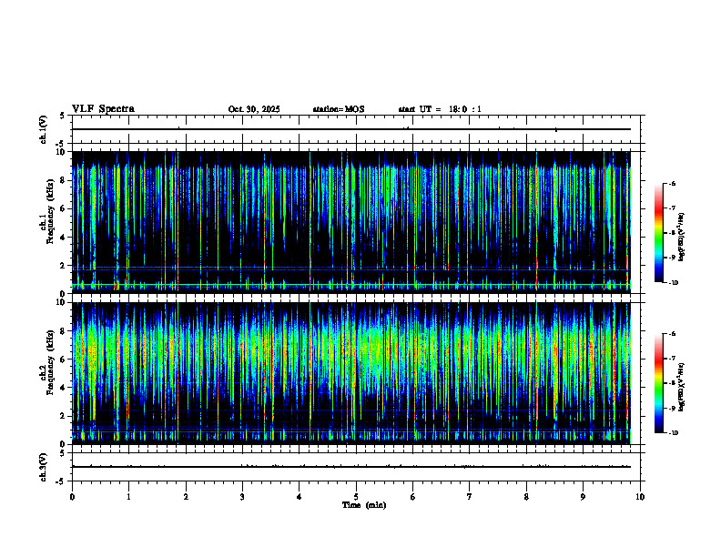The width and height of the screenshot is (721, 557).
Task: Click the 'station=MOS' header label
Action: (339, 109)
